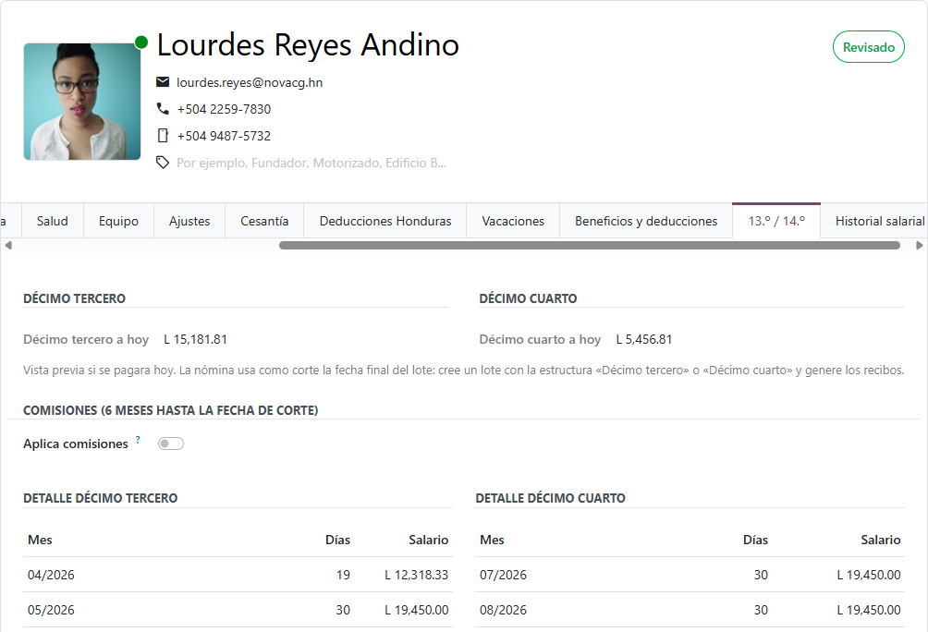Select the 13.º / 14.º tab
928x632 pixels.
click(776, 221)
